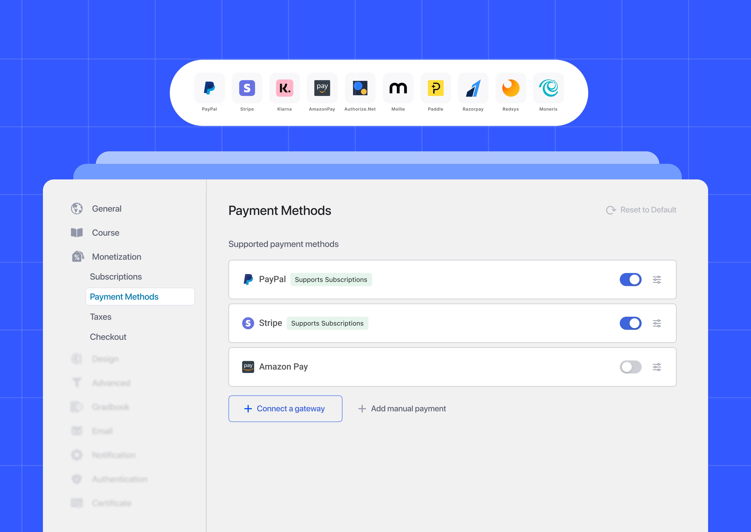Click the PayPal logo in the methods list
This screenshot has height=532, width=751.
248,280
